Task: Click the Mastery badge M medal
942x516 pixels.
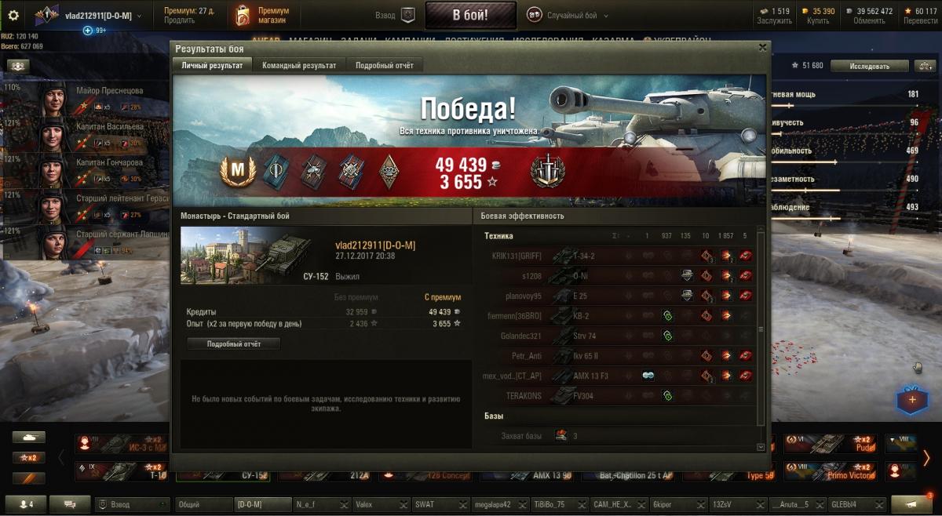Action: click(x=236, y=170)
